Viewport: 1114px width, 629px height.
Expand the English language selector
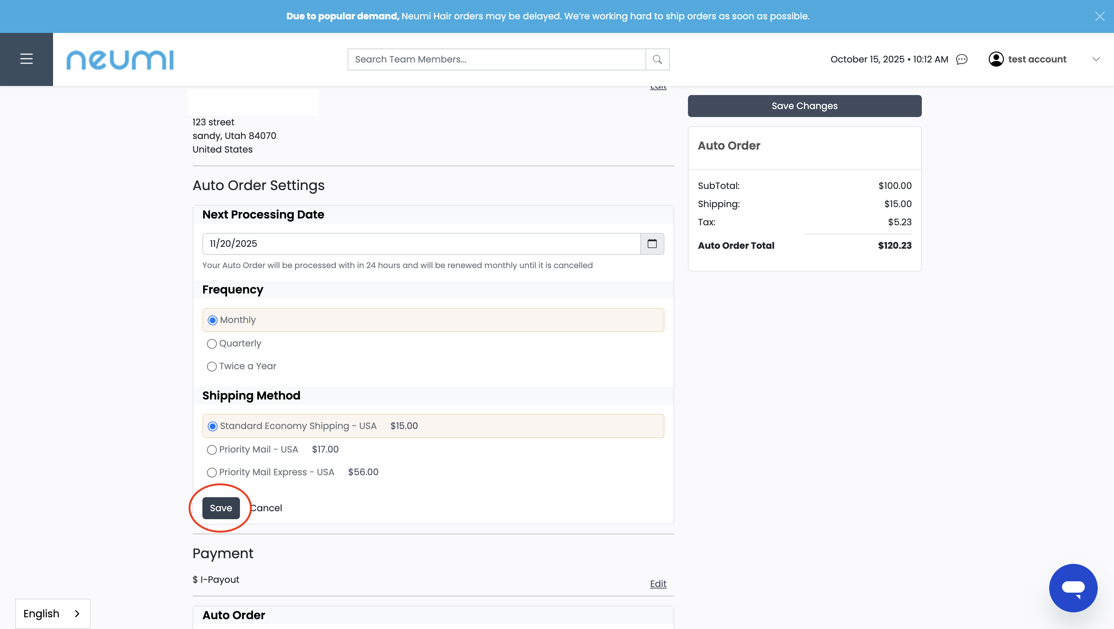pyautogui.click(x=52, y=613)
